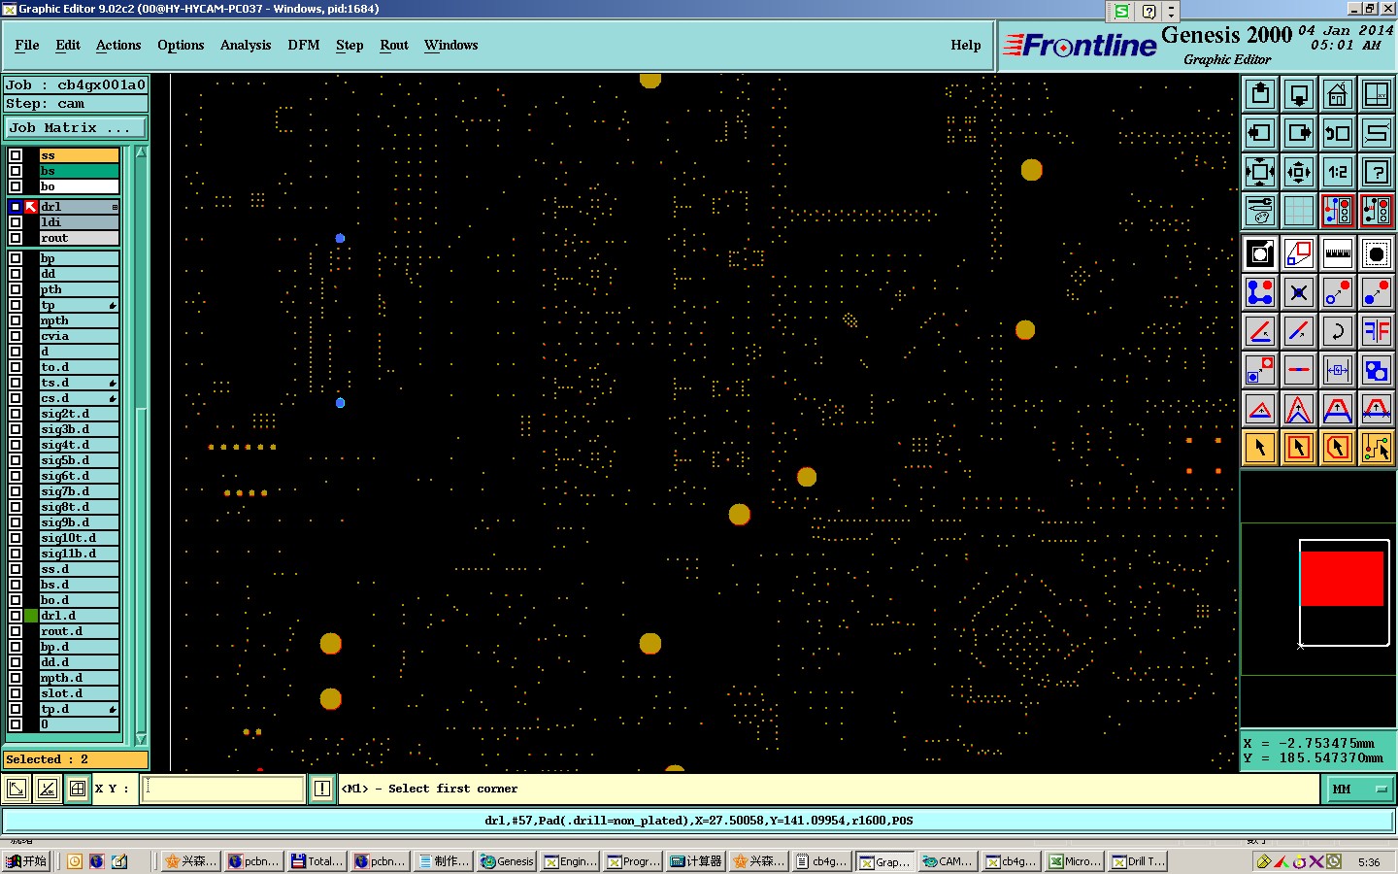1398x874 pixels.
Task: Click the orange ss layer name bar
Action: click(79, 155)
